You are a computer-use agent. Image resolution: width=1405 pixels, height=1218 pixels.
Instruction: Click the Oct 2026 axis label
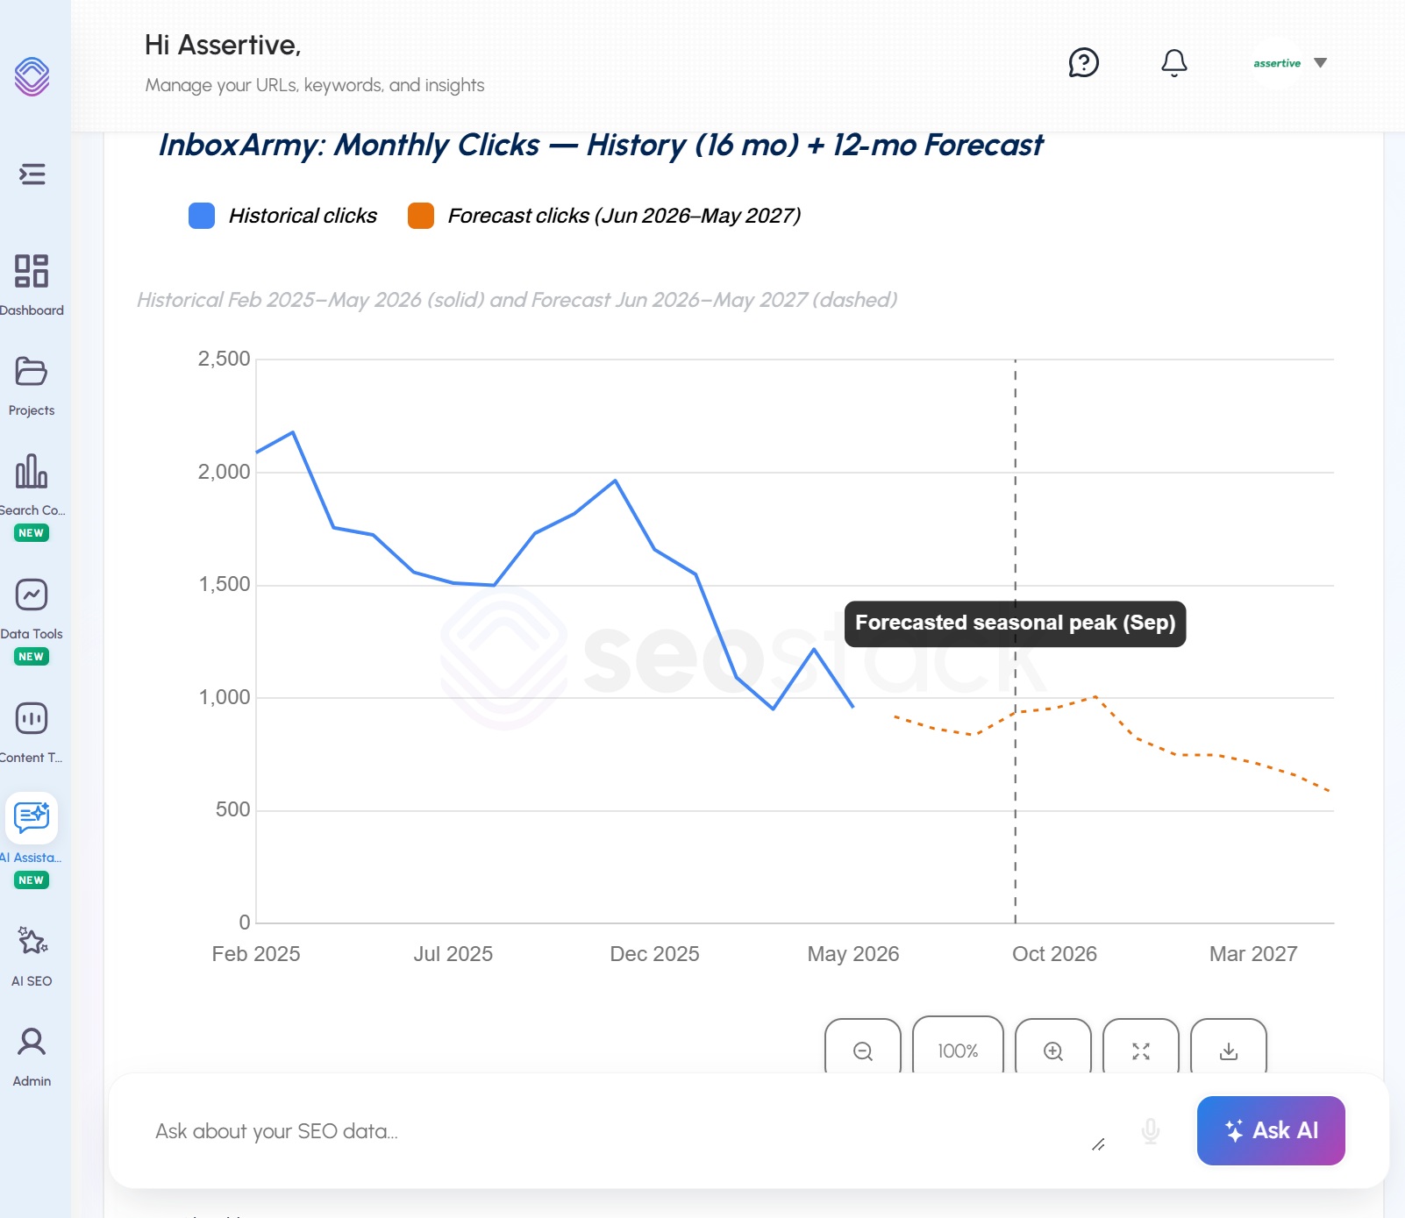[1054, 954]
